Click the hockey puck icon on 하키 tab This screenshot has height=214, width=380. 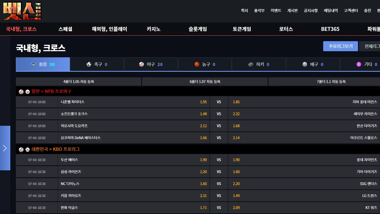pos(251,64)
